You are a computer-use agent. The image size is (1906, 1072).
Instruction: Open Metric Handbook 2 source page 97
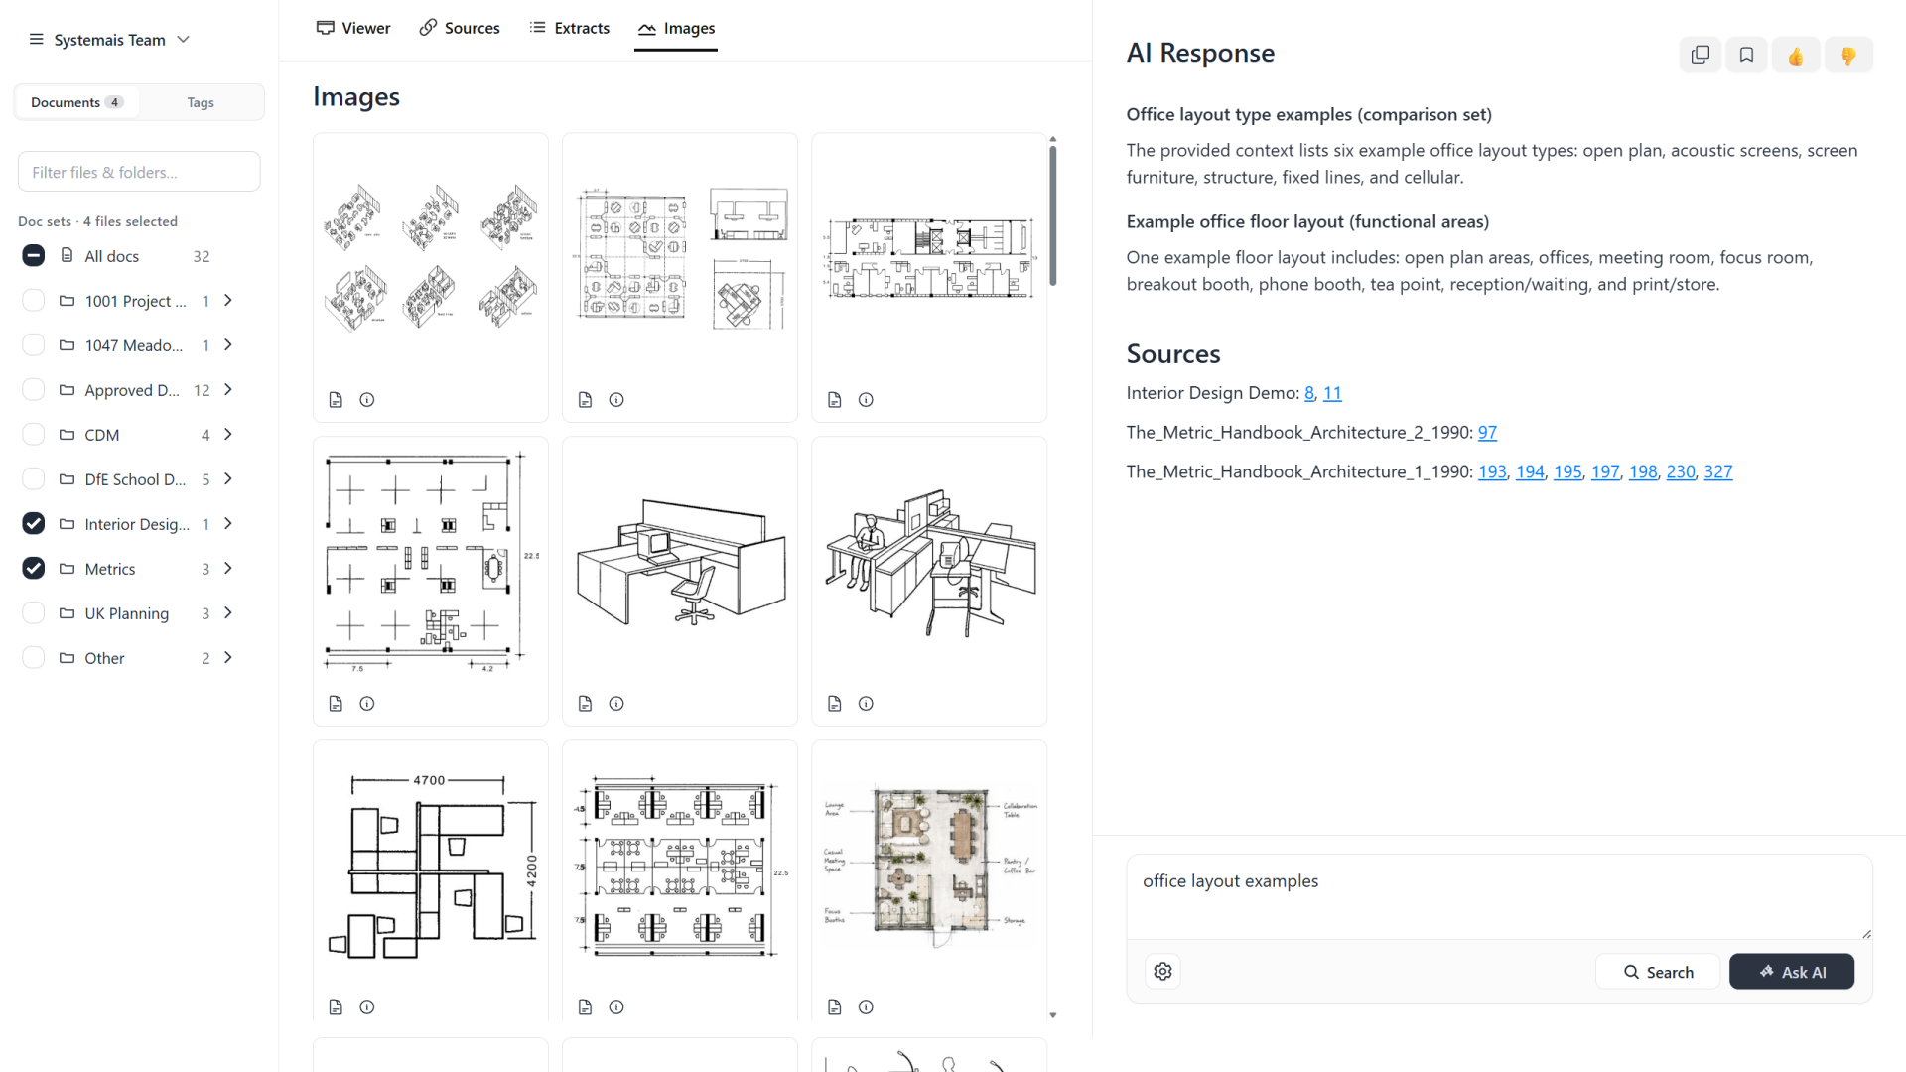[x=1487, y=432]
